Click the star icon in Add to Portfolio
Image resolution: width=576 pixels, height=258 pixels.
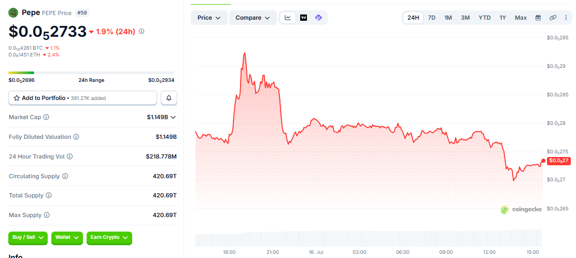(17, 98)
